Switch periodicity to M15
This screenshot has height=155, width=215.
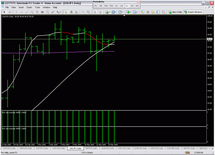pos(106,6)
